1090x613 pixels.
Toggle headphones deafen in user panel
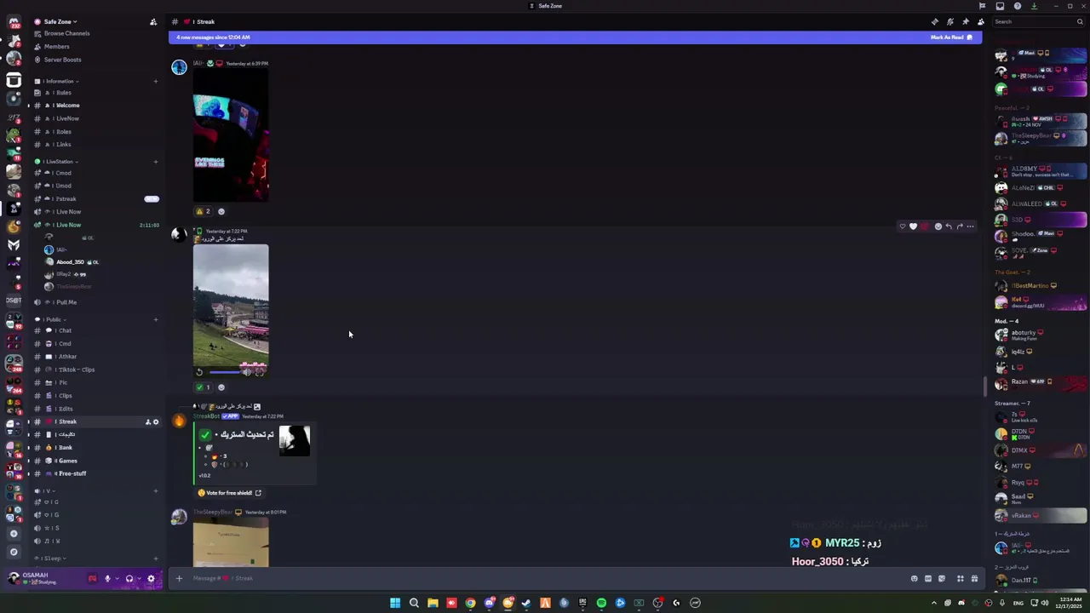coord(129,579)
